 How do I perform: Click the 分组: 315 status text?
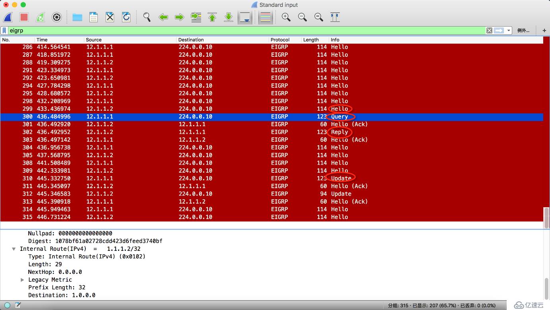pyautogui.click(x=398, y=306)
